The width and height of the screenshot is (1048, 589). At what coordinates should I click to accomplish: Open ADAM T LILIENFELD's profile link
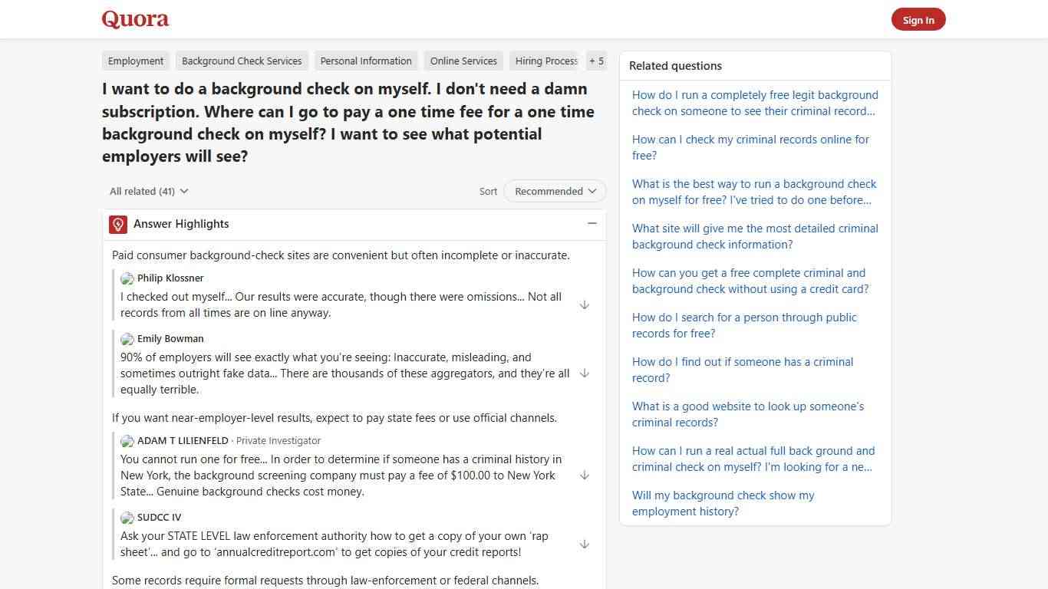click(x=181, y=440)
